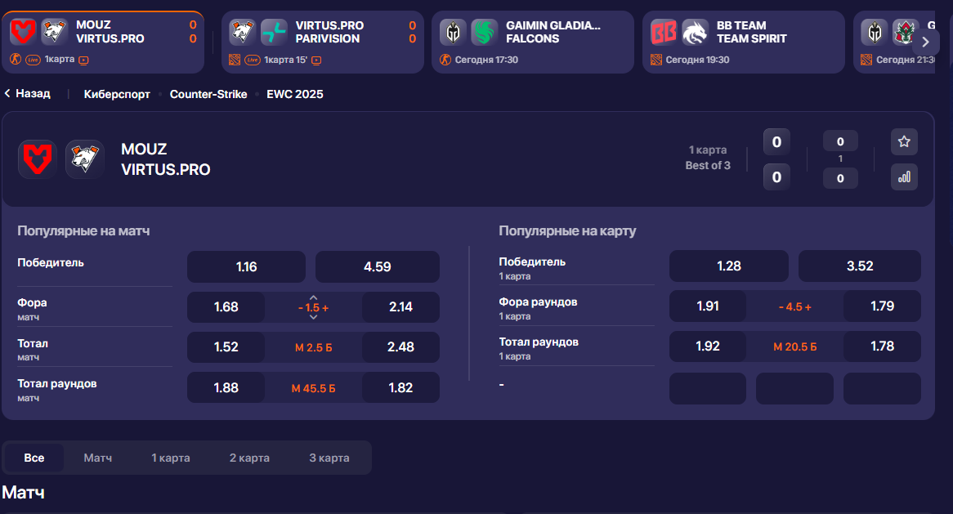Select map round handicap odds 1.79
The image size is (953, 514).
[x=882, y=306]
